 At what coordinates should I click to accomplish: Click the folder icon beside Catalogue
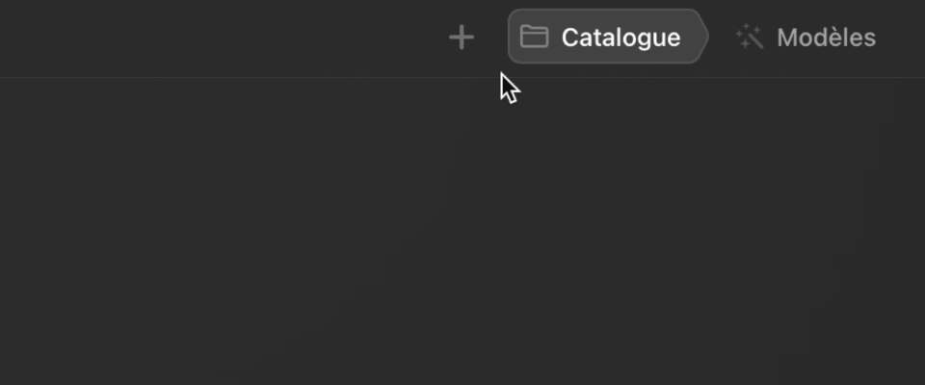pyautogui.click(x=534, y=37)
